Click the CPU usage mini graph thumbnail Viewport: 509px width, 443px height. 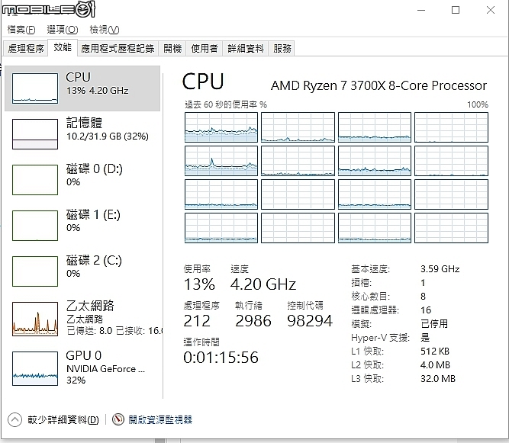(x=35, y=88)
